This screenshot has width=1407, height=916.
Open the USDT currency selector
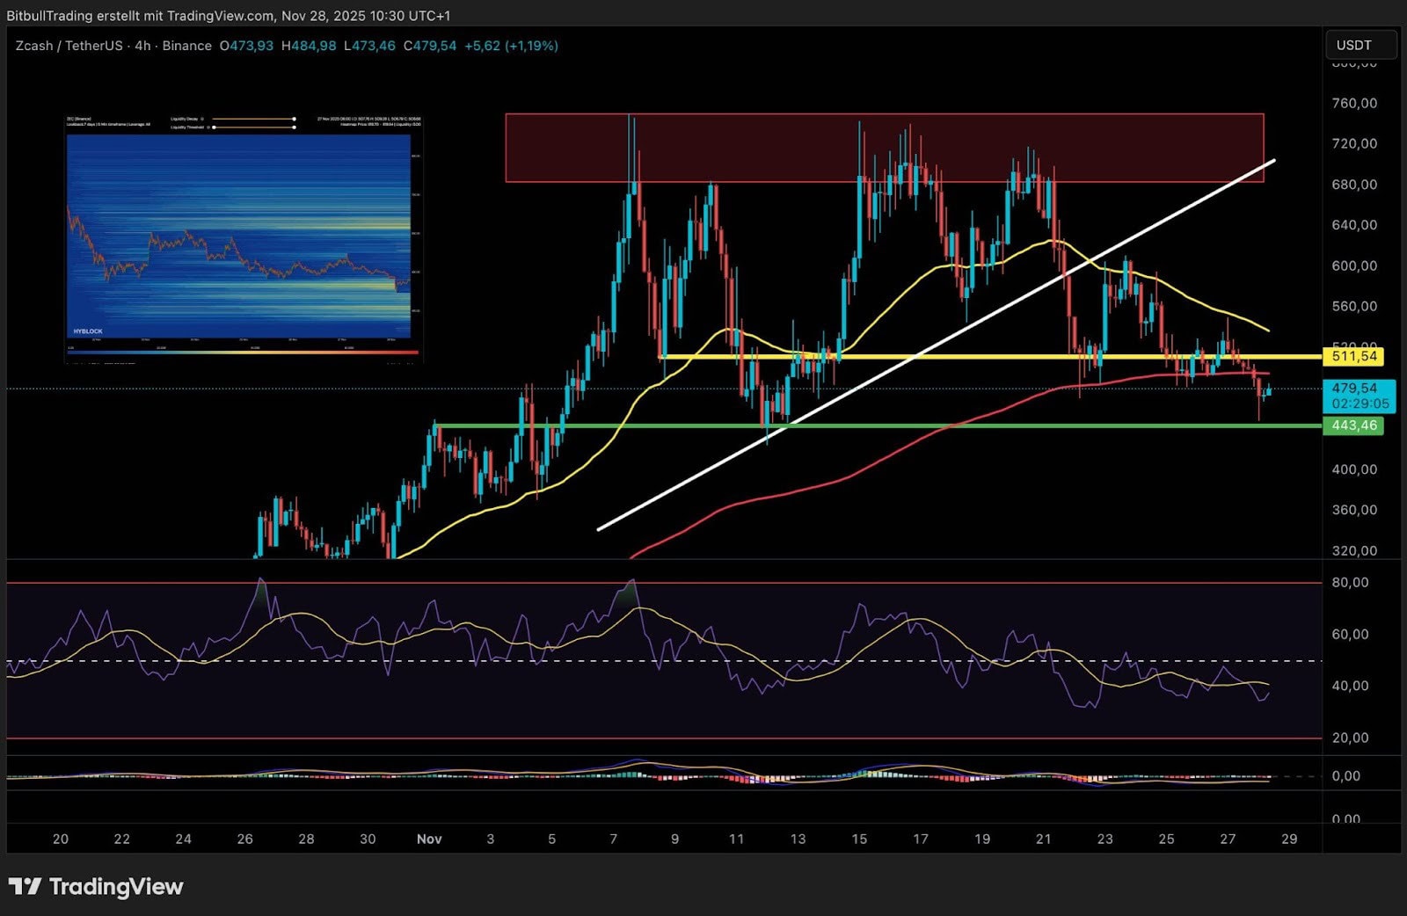coord(1360,45)
